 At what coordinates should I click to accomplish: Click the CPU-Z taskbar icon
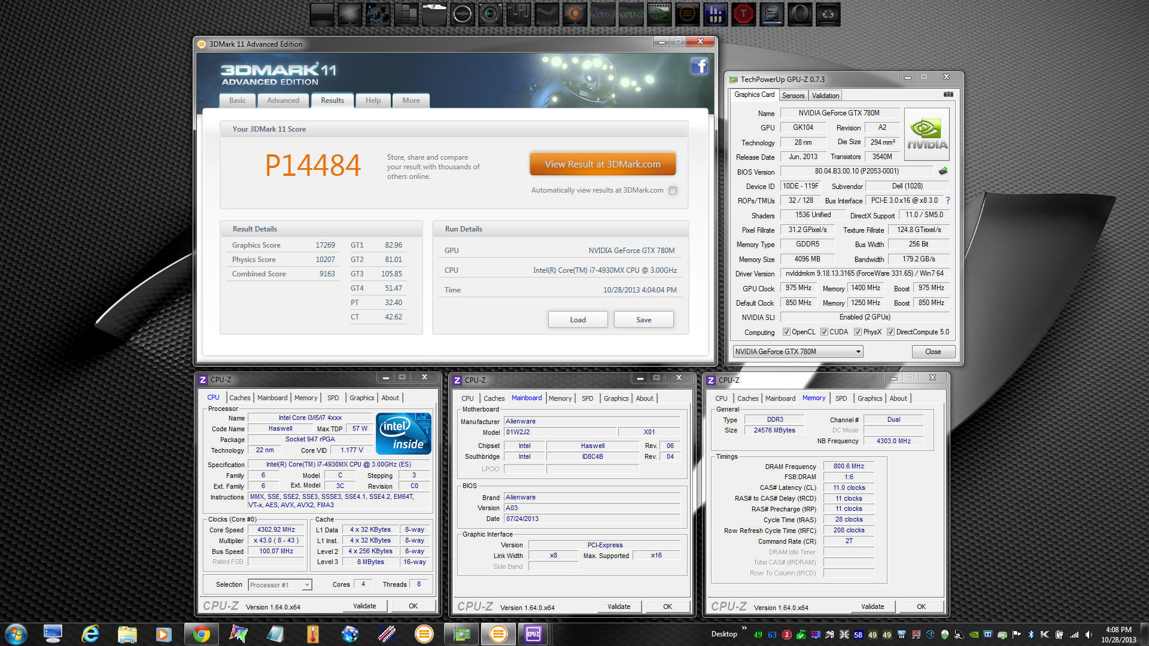point(533,634)
